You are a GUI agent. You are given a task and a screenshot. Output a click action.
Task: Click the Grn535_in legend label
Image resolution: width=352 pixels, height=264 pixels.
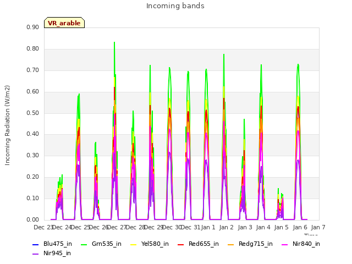coord(107,244)
